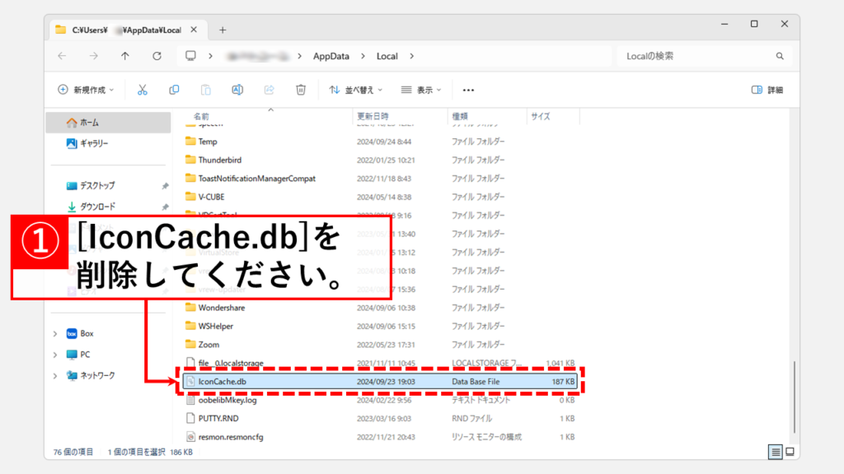Select the IconCache.db file
This screenshot has width=844, height=474.
click(x=222, y=382)
